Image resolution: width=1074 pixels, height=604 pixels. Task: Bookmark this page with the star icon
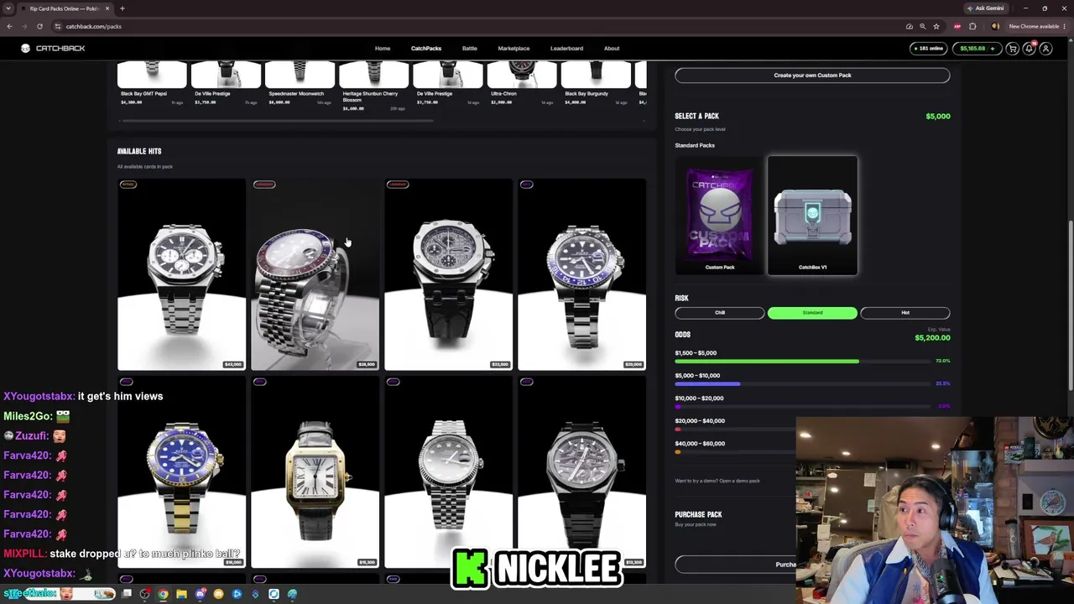(x=936, y=26)
